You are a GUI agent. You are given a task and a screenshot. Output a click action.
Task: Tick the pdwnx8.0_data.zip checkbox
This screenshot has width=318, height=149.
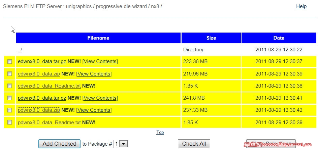coord(10,110)
